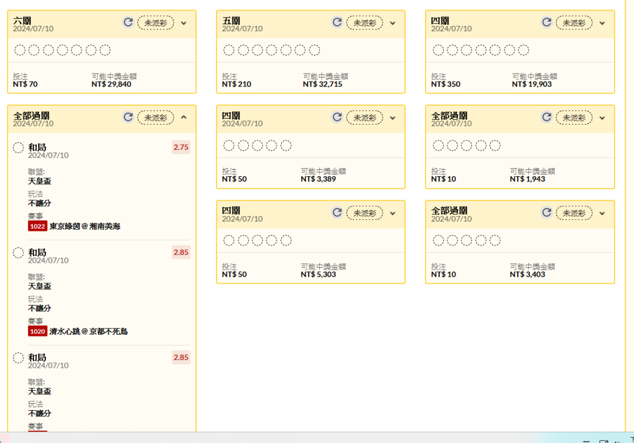
Task: Click the 2.75 odds badge
Action: pos(181,147)
